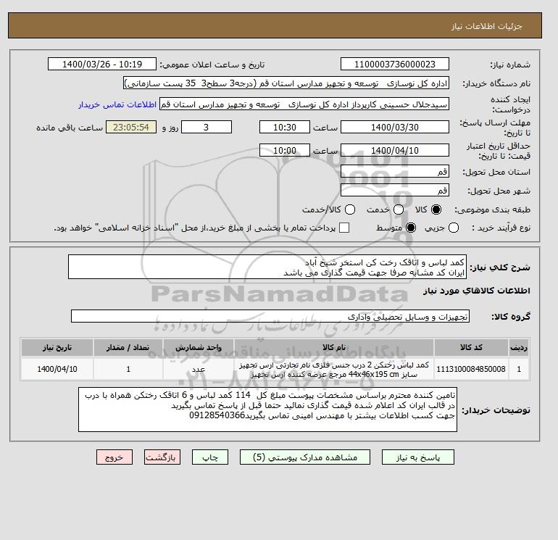558x540 pixels.
Task: Click the خروج exit button
Action: 114,457
